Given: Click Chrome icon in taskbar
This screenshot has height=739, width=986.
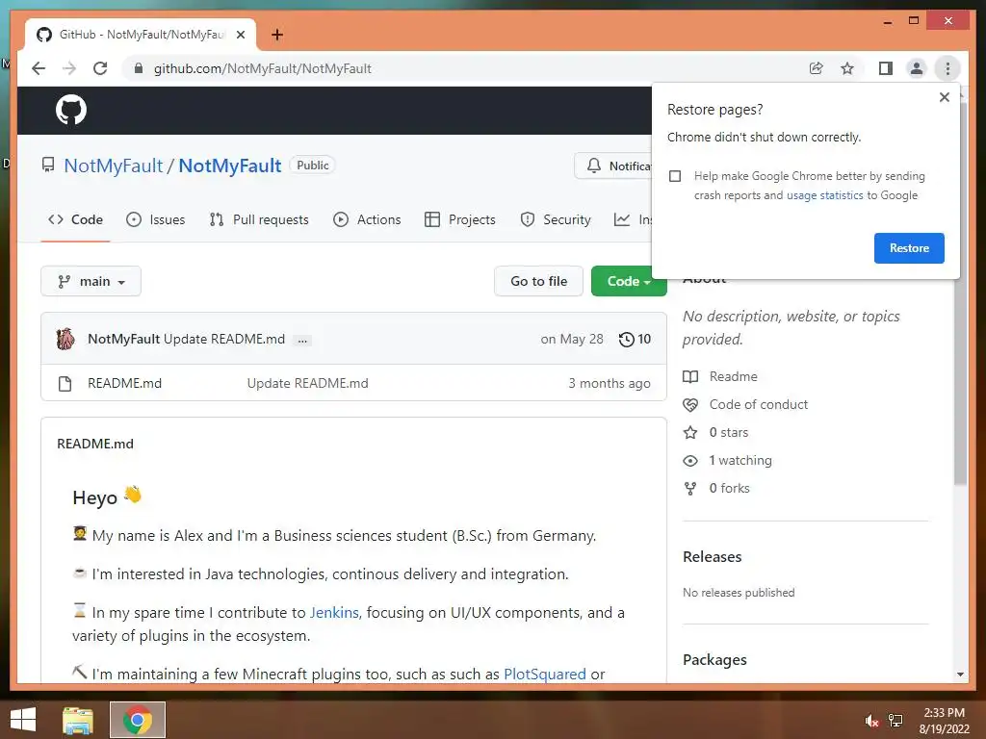Looking at the screenshot, I should click(x=138, y=720).
